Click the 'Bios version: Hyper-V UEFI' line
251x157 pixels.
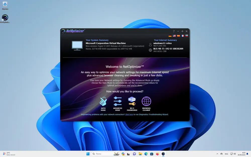115,46
